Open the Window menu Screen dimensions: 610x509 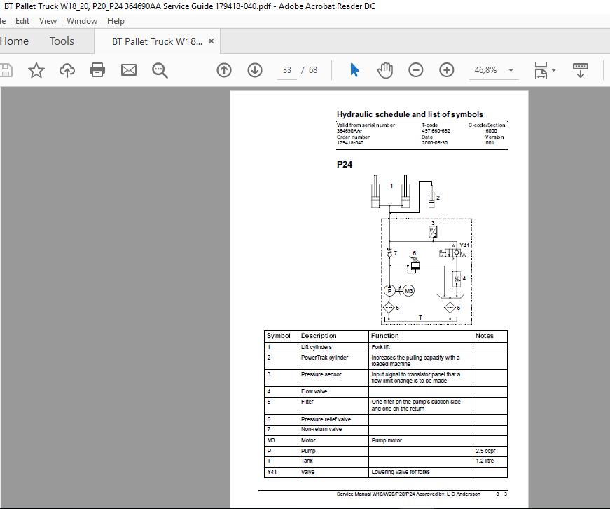coord(82,21)
